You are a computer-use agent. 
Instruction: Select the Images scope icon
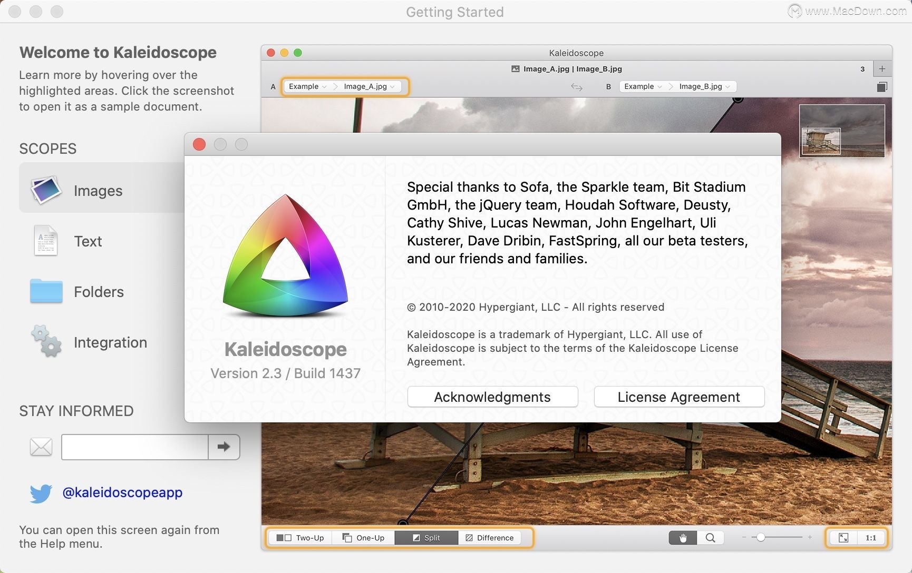(46, 190)
